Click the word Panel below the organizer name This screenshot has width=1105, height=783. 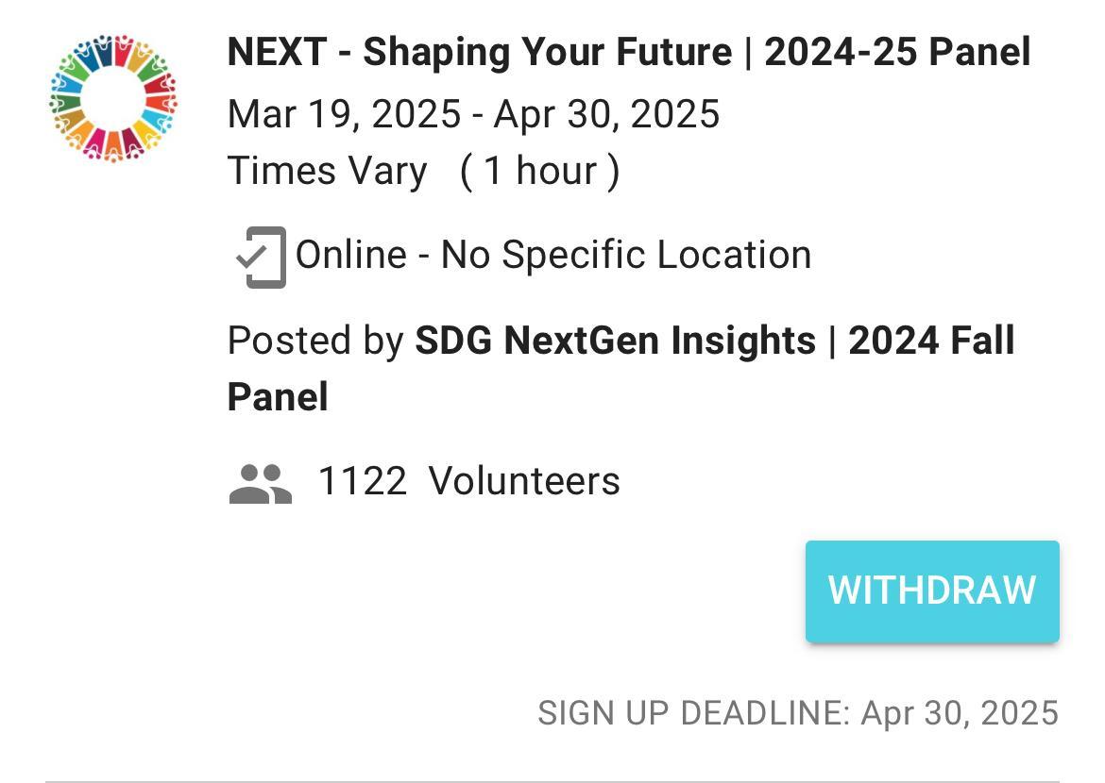(x=278, y=397)
